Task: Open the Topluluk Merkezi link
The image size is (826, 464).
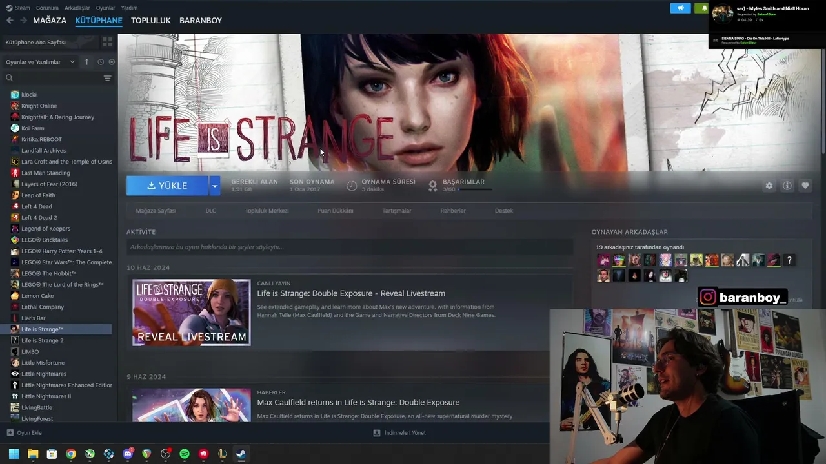Action: click(267, 211)
